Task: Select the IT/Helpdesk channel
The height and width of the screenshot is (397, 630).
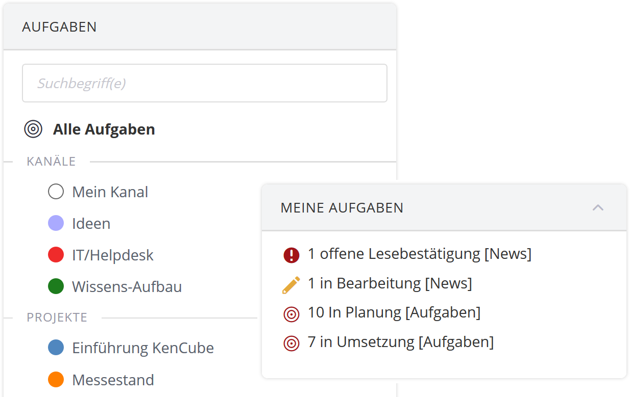Action: click(x=113, y=255)
